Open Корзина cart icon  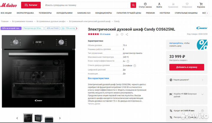coord(201,4)
